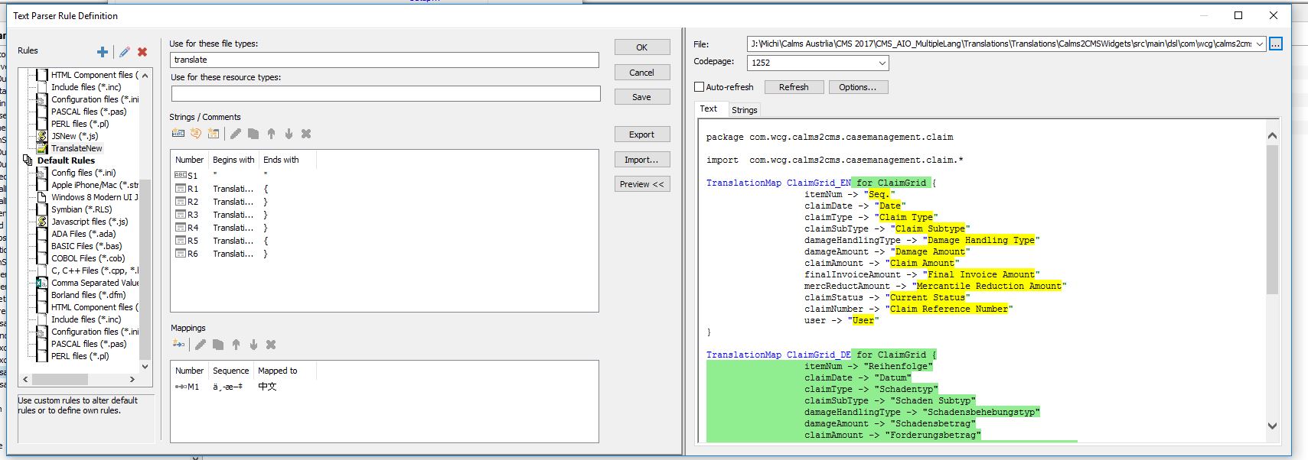1308x460 pixels.
Task: Click the preview pane vertical scrollbar
Action: tap(1272, 220)
